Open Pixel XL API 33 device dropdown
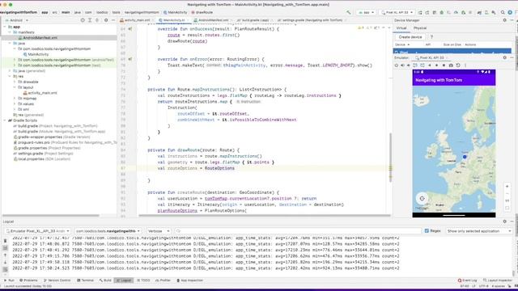The image size is (518, 291). pos(397,13)
